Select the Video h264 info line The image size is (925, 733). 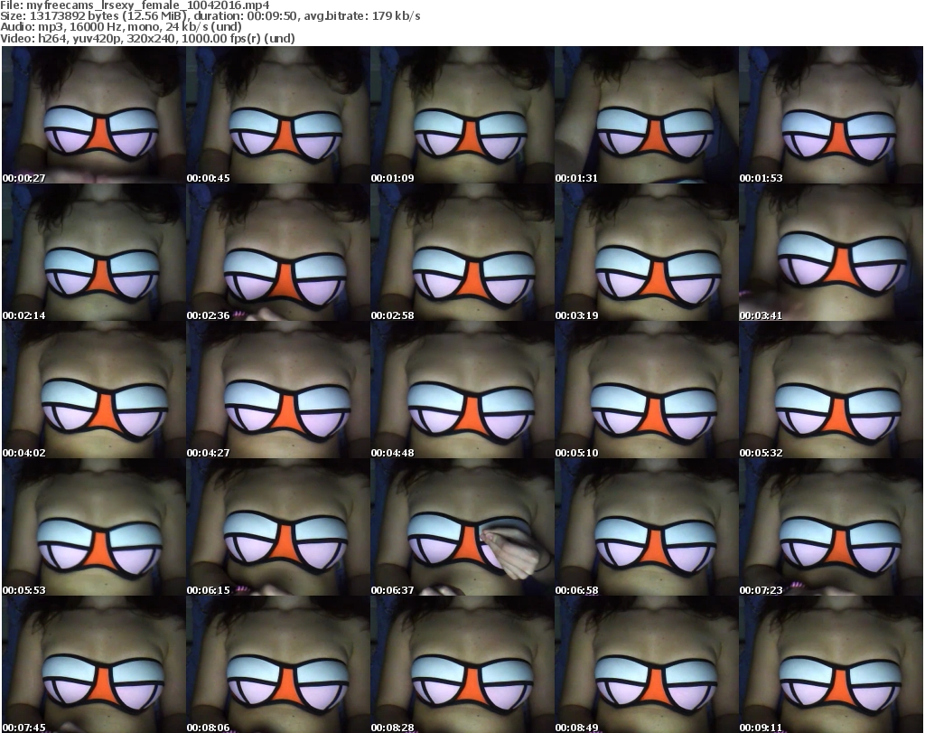pyautogui.click(x=147, y=38)
